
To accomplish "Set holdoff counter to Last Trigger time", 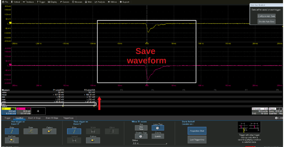I will pos(197,139).
